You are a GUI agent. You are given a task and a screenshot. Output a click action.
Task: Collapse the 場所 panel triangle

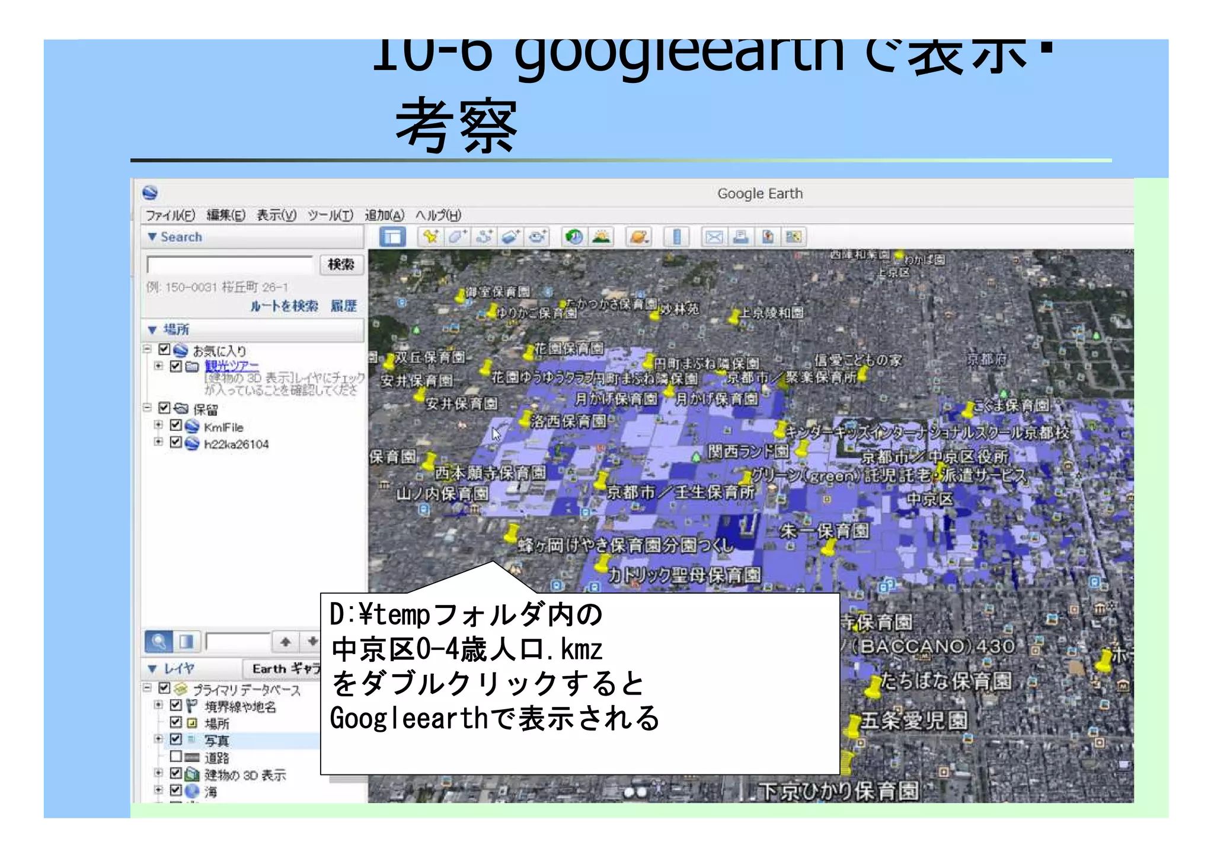tap(152, 330)
